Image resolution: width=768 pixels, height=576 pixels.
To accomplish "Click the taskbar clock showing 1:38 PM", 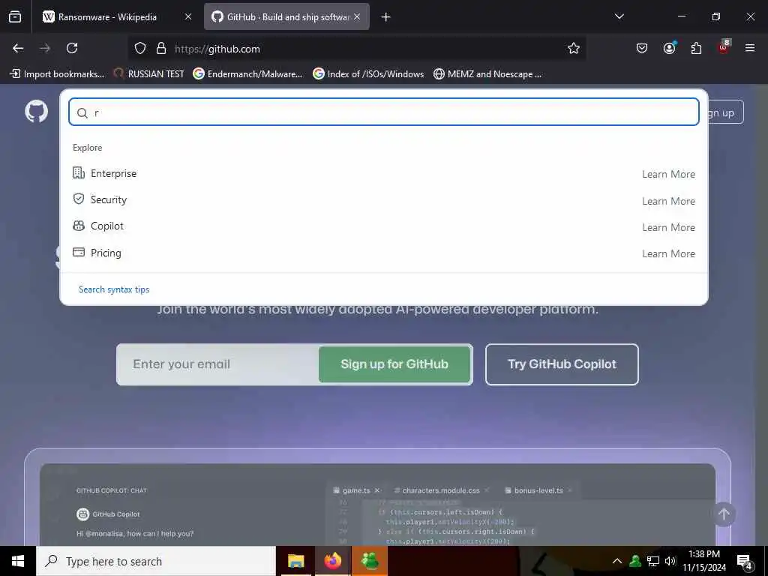I will (704, 561).
